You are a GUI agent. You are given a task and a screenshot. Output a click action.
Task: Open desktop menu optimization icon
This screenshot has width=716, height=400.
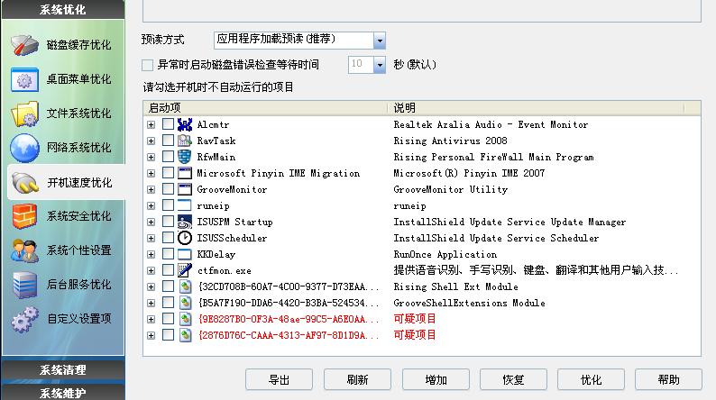[25, 79]
